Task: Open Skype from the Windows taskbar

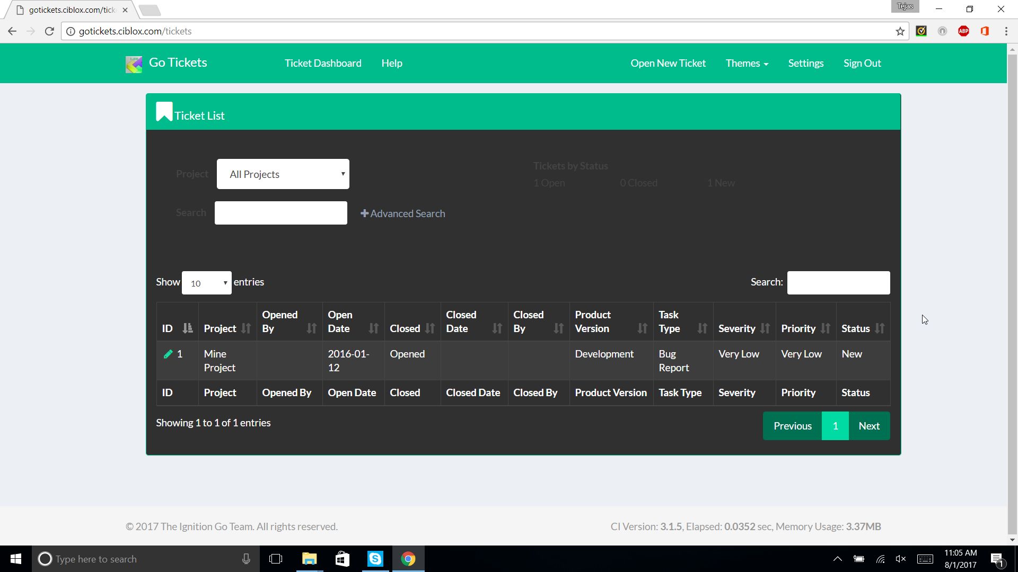Action: [375, 559]
